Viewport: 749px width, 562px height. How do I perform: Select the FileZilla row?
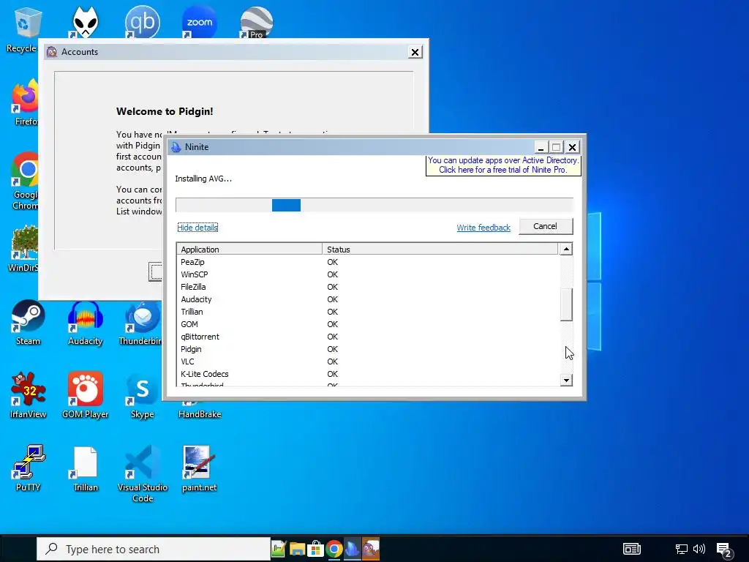pos(367,287)
